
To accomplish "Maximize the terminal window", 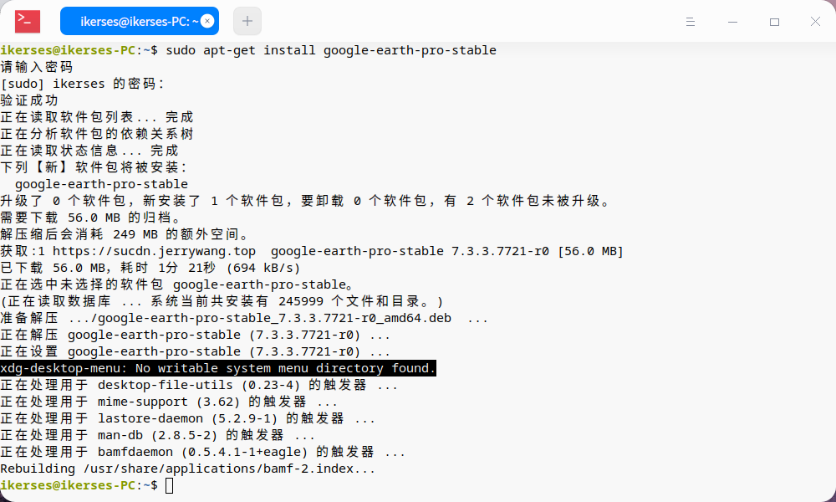I will (x=774, y=22).
